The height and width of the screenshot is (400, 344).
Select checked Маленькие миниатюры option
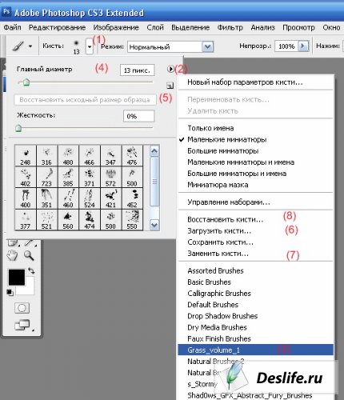(255, 139)
